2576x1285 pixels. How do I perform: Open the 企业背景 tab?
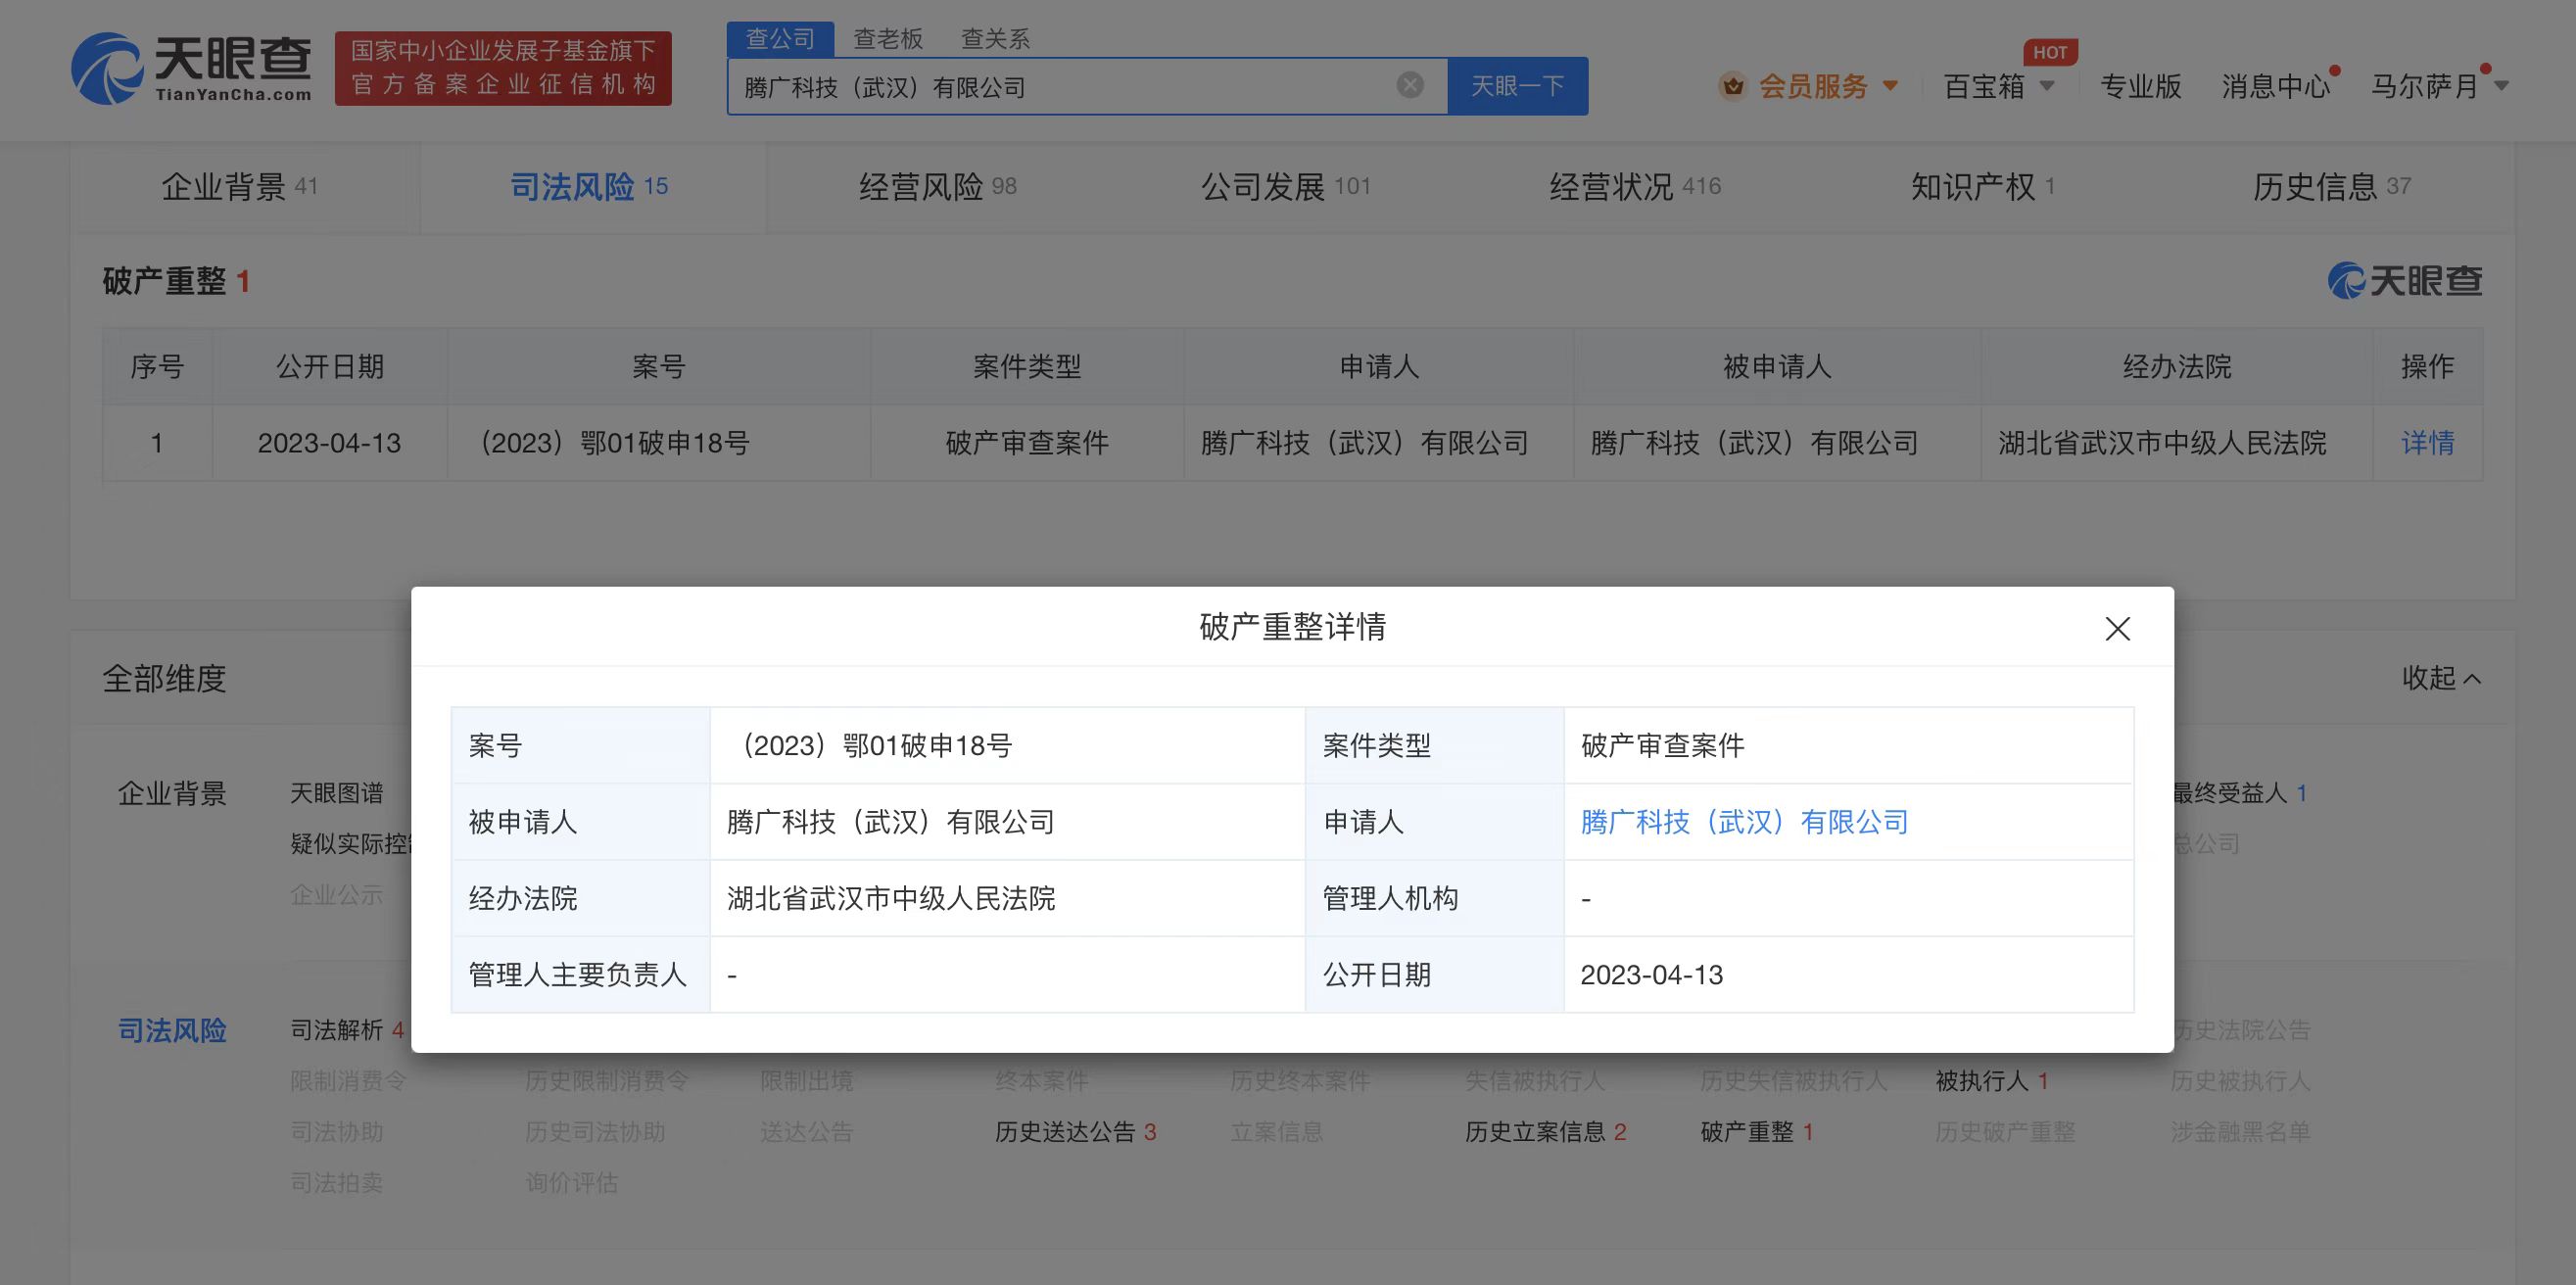coord(239,186)
